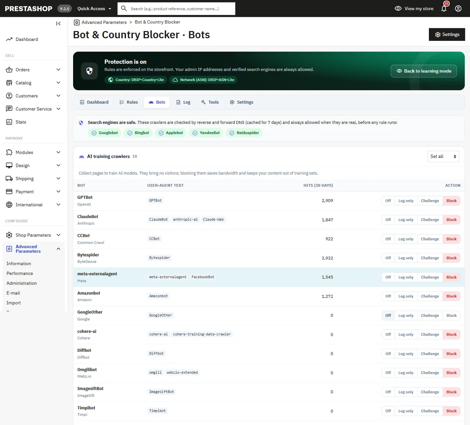Screen dimensions: 470x425
Task: Collapse the sidebar with the arrow icon
Action: point(58,24)
